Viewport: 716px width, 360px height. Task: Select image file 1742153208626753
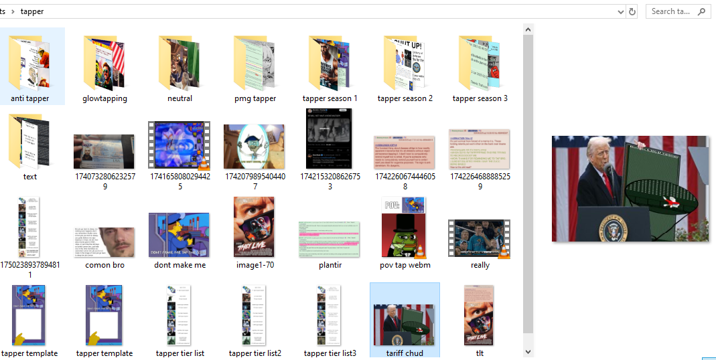point(330,139)
